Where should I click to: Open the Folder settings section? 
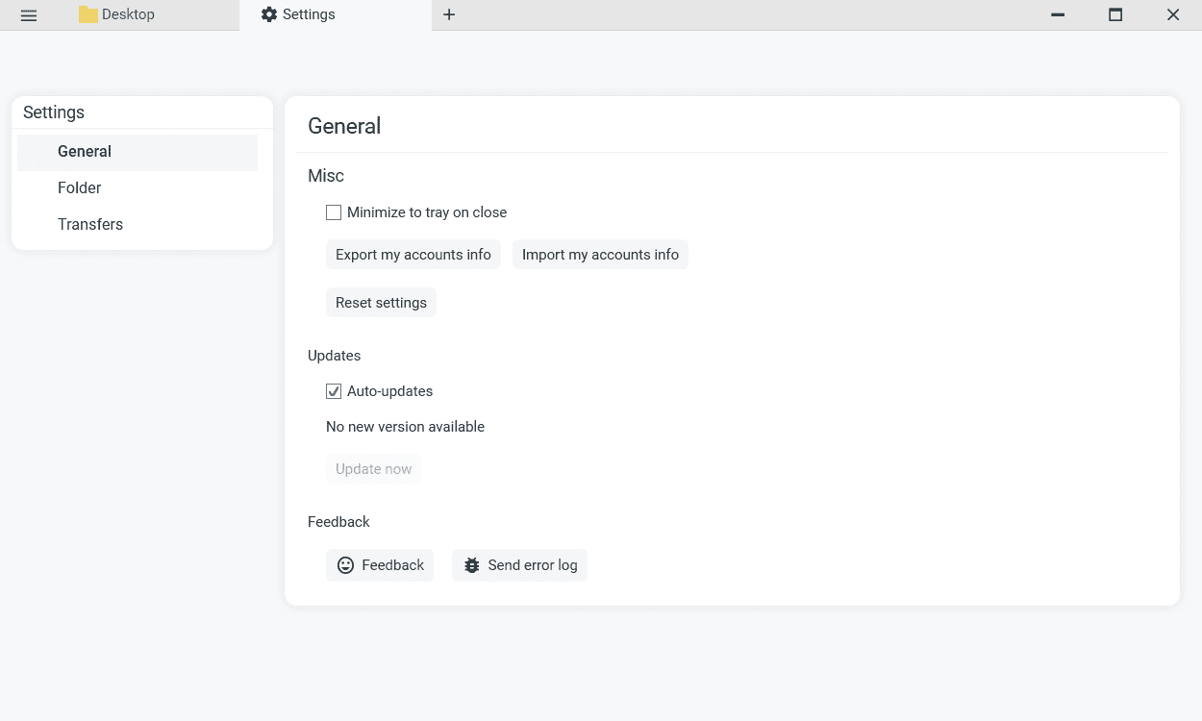[x=80, y=188]
